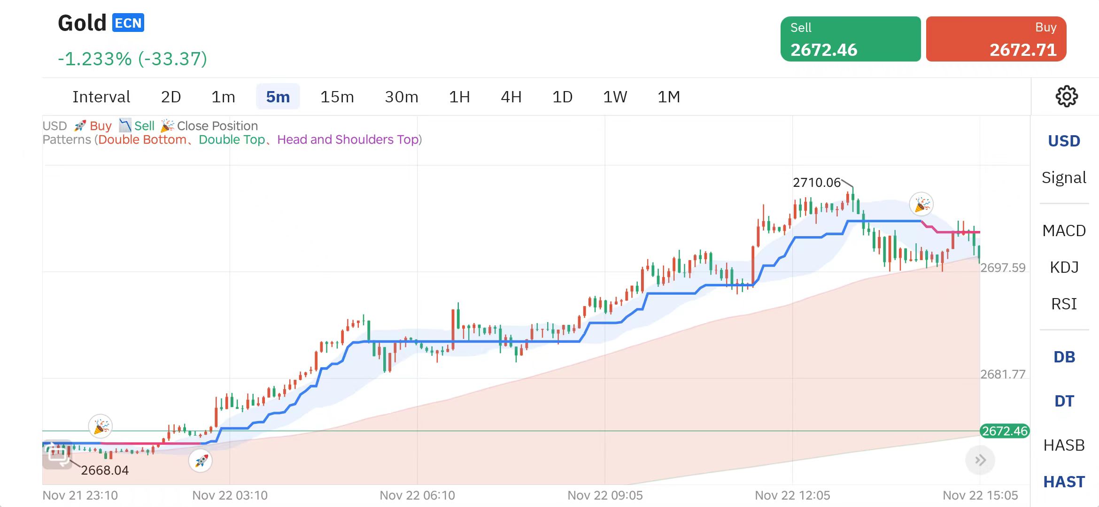The height and width of the screenshot is (507, 1099).
Task: Select the 1H interval tab
Action: coord(459,97)
